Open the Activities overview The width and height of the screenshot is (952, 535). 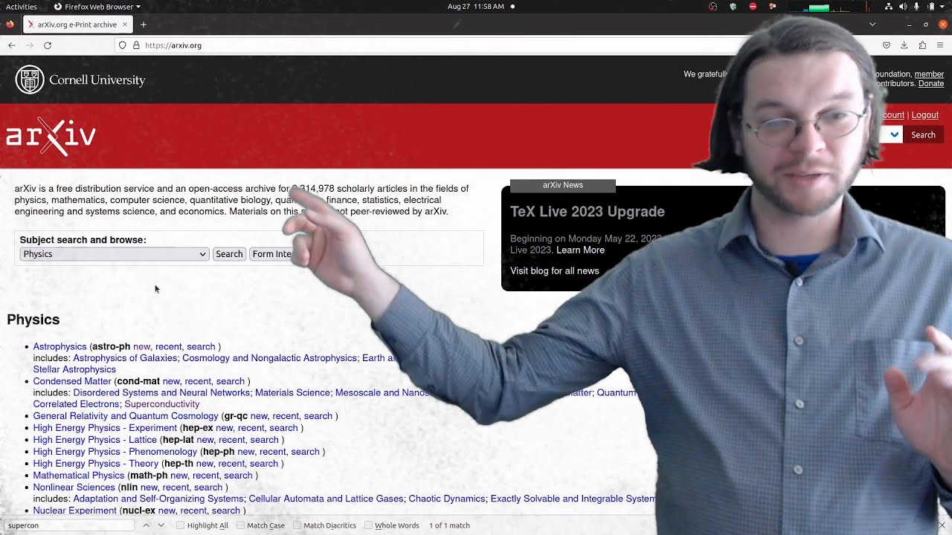tap(22, 7)
